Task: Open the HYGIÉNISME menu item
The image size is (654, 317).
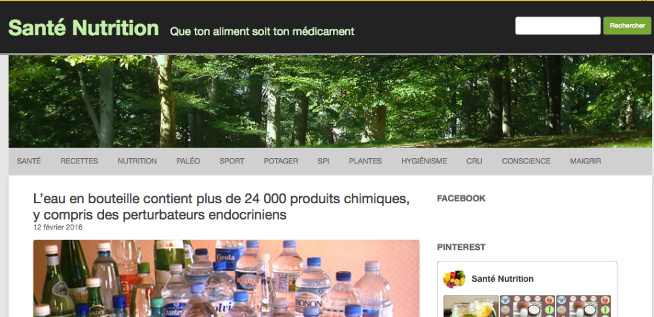Action: (x=424, y=161)
